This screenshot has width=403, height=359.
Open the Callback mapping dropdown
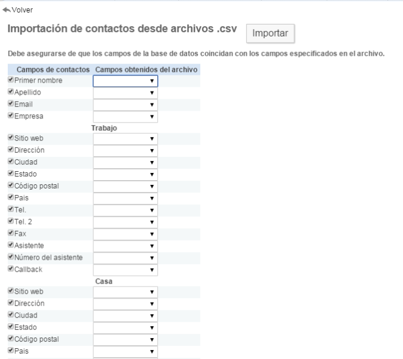125,270
